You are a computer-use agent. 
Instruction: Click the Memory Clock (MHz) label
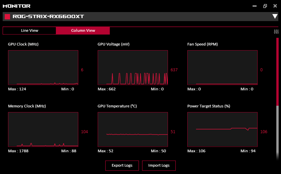click(x=27, y=106)
